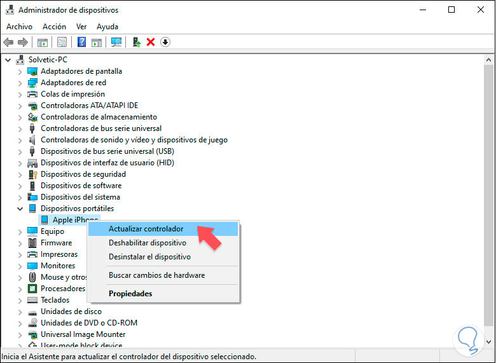This screenshot has height=363, width=496.
Task: Expand Dispositivos de interfaz de usuario (HID) chevron
Action: pyautogui.click(x=20, y=163)
